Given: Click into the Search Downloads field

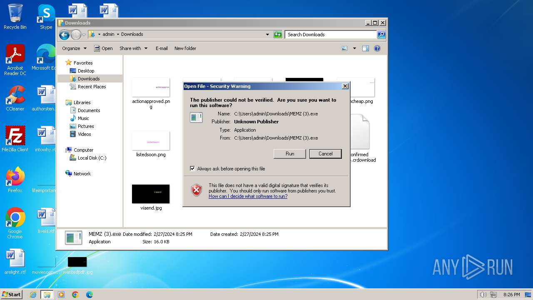Looking at the screenshot, I should [x=331, y=35].
